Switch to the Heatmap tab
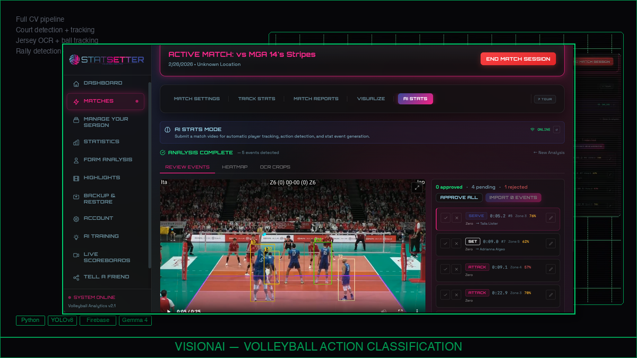The width and height of the screenshot is (637, 358). pos(235,167)
